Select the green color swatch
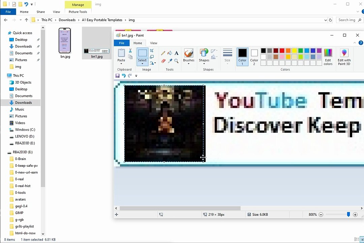364x243 pixels. [x=301, y=51]
